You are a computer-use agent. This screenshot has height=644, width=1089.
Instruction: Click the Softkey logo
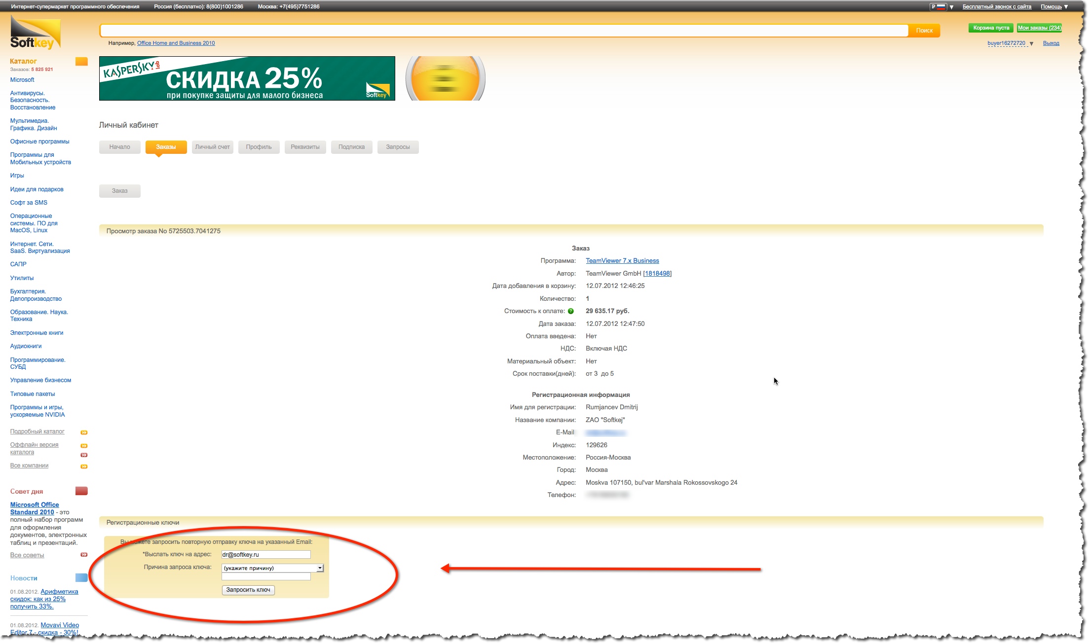pyautogui.click(x=35, y=32)
